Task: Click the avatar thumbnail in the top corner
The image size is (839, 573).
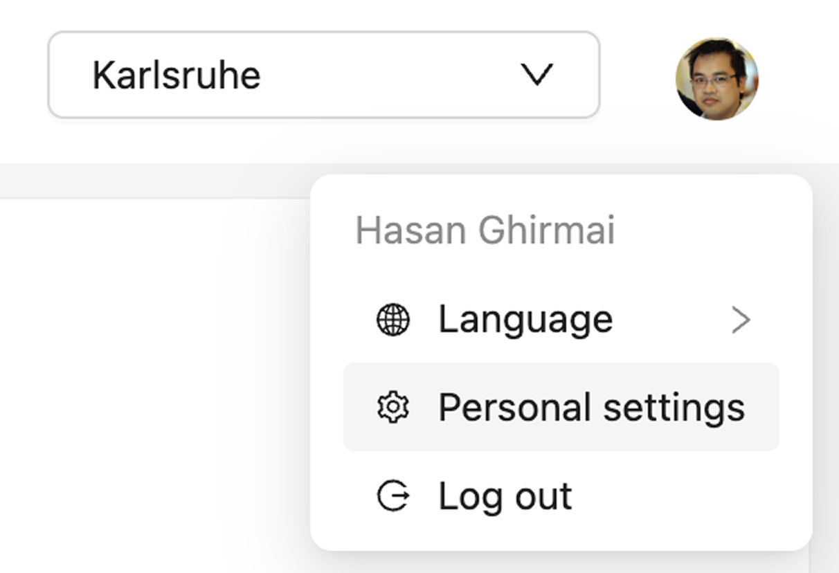Action: click(718, 78)
